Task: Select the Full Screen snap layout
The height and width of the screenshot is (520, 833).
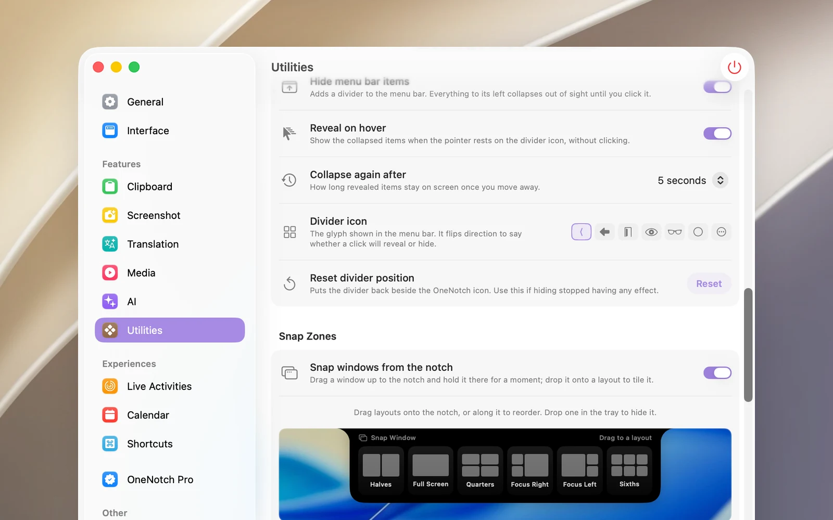Action: (431, 470)
